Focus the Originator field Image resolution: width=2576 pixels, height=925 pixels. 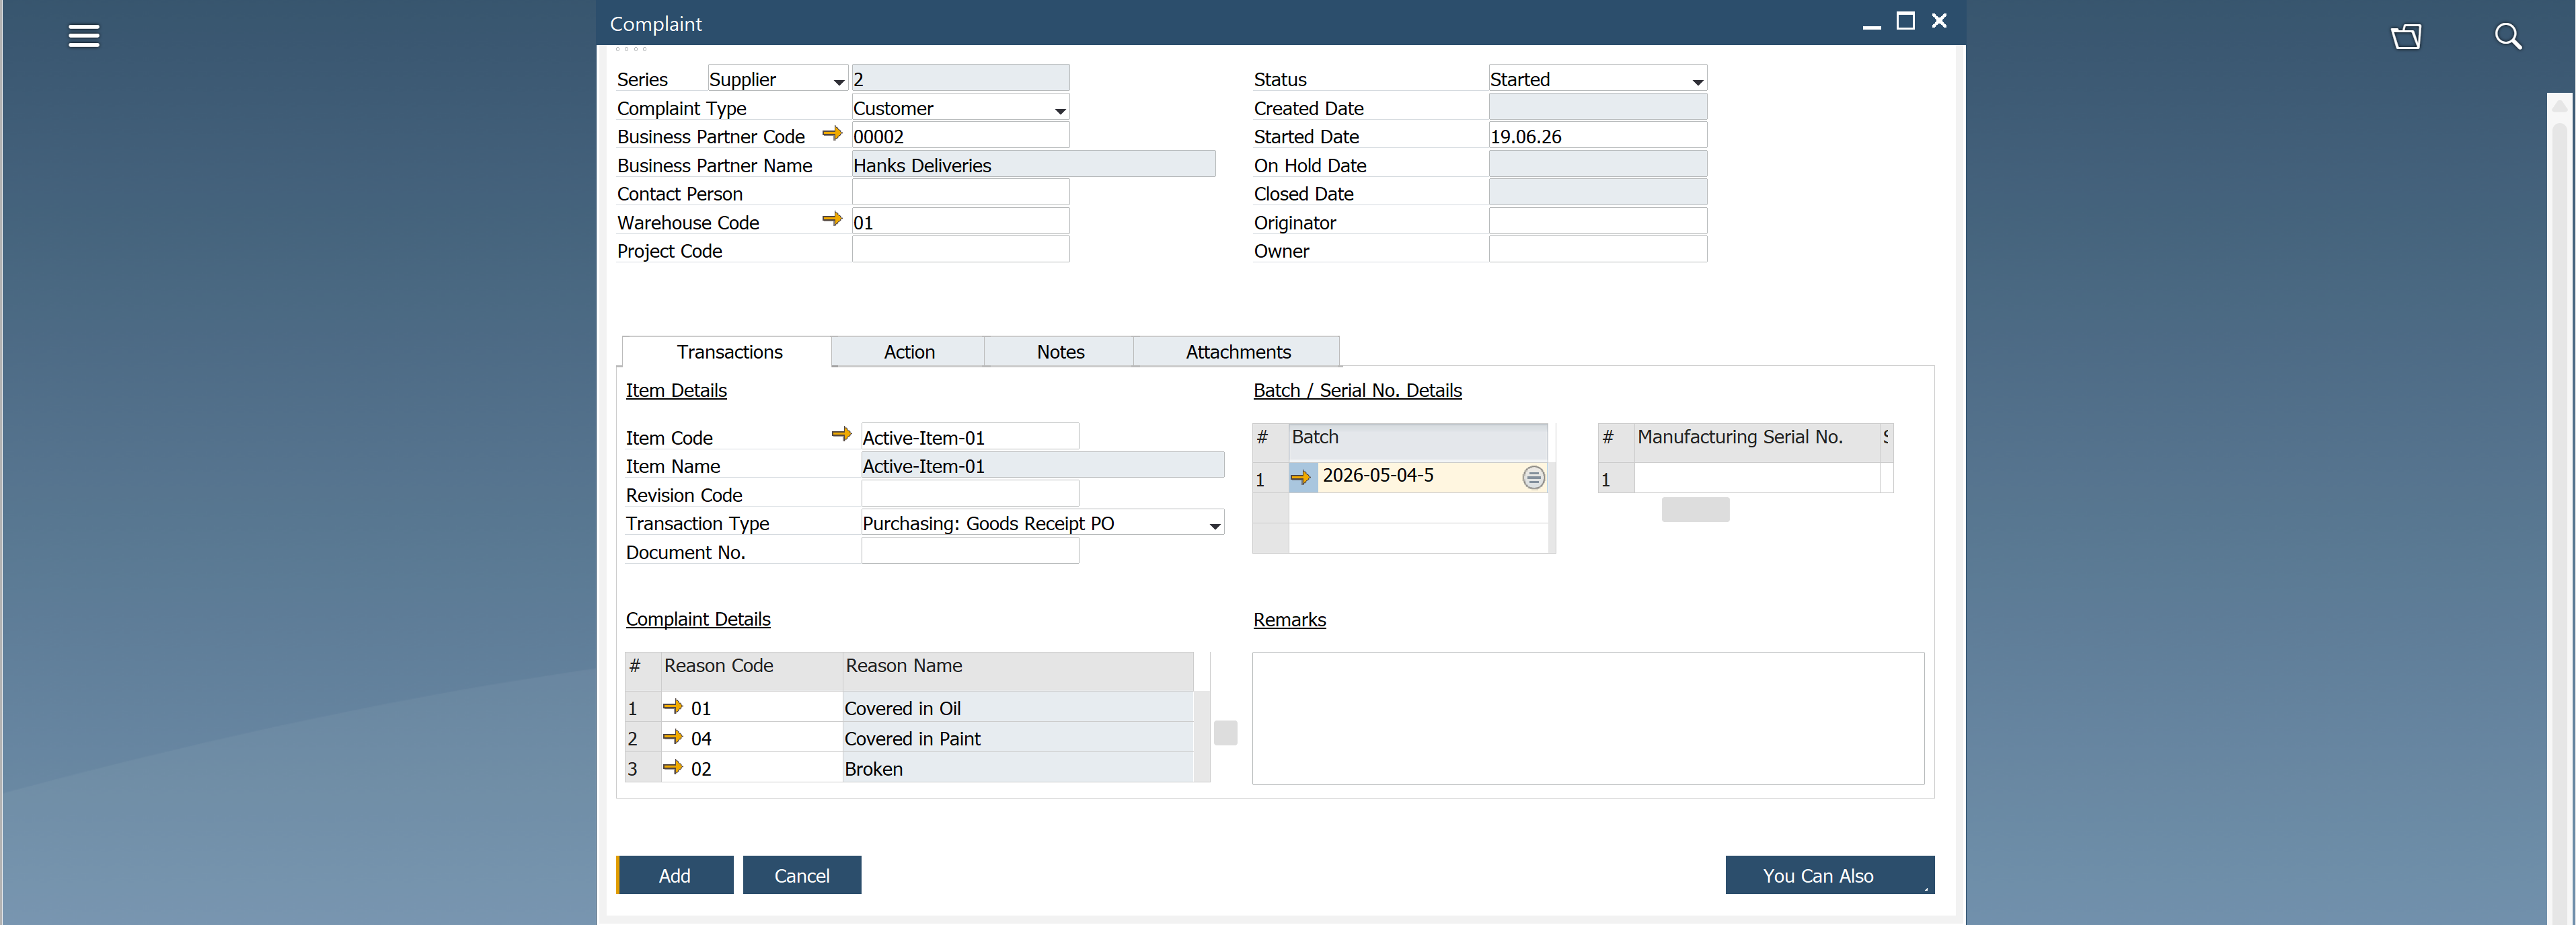(1597, 221)
